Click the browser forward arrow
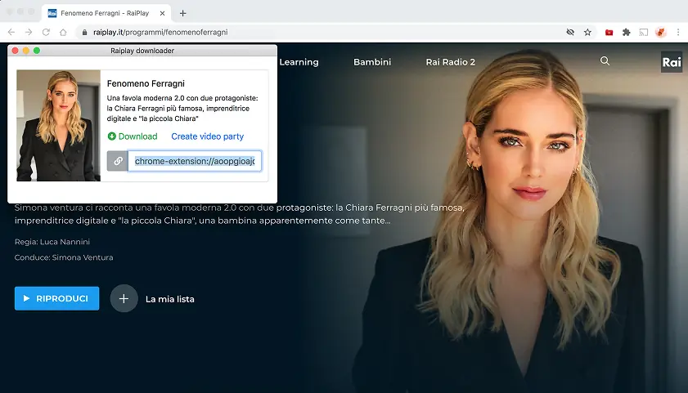Image resolution: width=688 pixels, height=393 pixels. click(29, 32)
